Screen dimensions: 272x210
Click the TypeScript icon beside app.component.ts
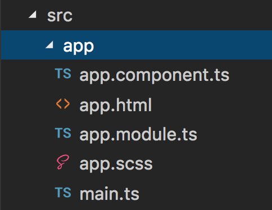tap(63, 73)
